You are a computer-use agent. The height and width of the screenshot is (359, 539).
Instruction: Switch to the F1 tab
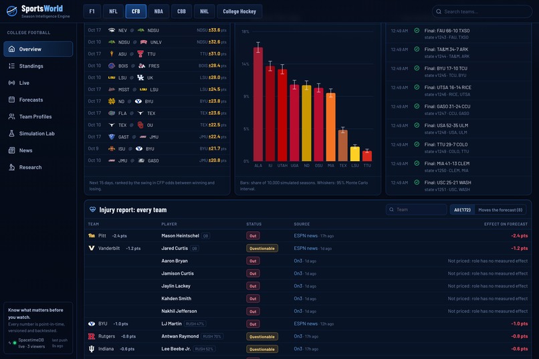pos(92,11)
